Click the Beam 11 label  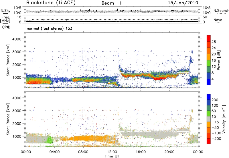(x=112, y=3)
